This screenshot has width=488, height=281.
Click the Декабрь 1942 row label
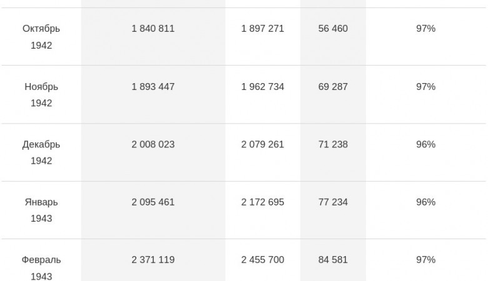point(41,152)
